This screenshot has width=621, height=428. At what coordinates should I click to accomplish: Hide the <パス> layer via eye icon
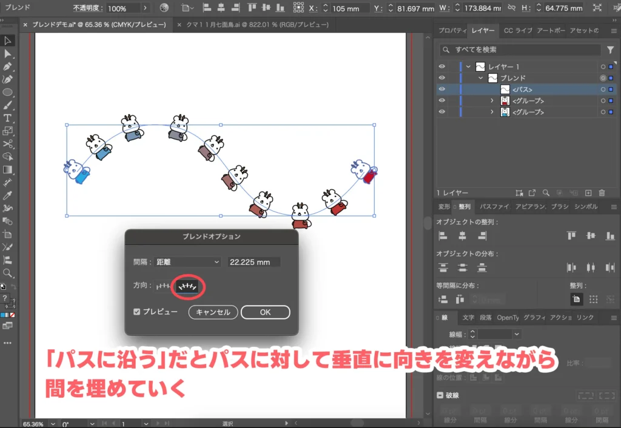coord(441,89)
